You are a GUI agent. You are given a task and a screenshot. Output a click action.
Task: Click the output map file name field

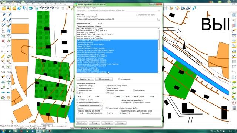tap(117, 19)
